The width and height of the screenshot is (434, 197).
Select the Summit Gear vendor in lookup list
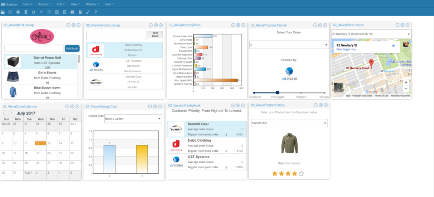click(124, 82)
